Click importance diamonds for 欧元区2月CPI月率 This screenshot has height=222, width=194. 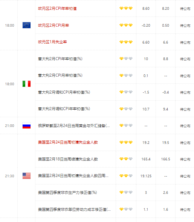tap(126, 25)
